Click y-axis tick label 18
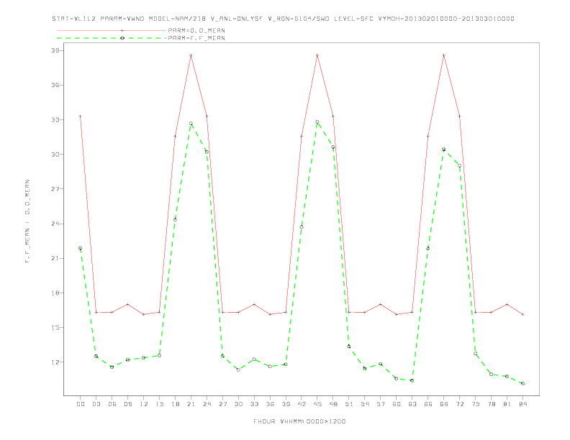This screenshot has height=440, width=570. click(x=55, y=293)
